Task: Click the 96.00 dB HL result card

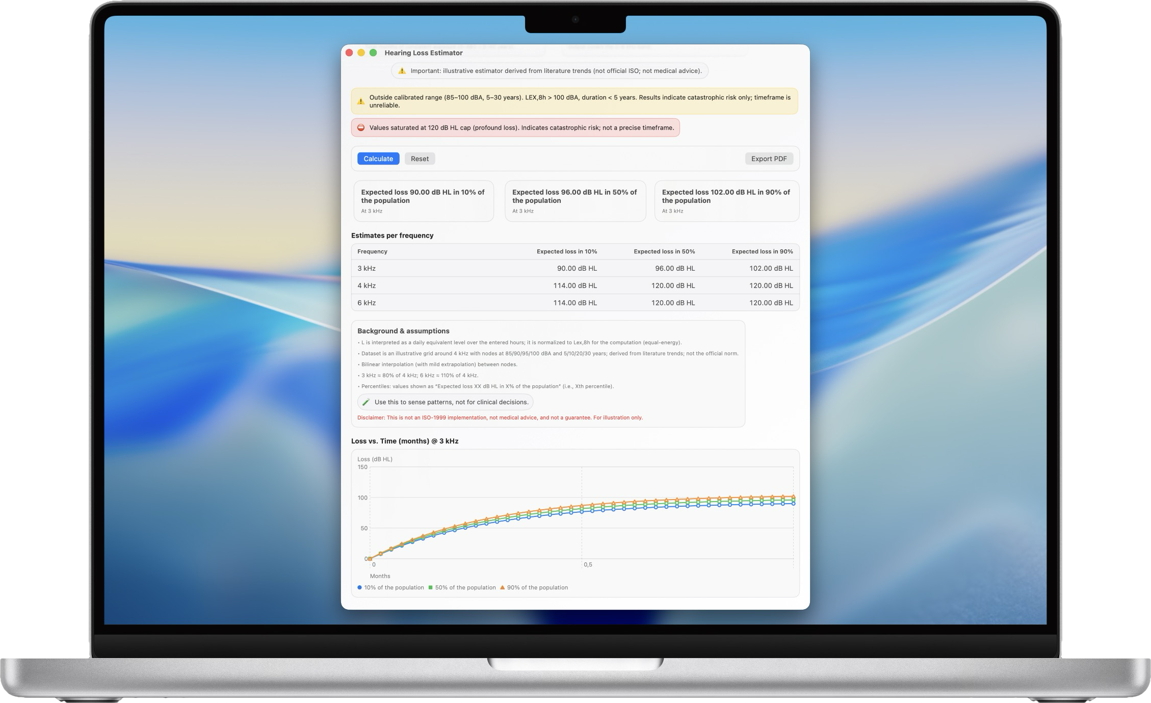Action: 575,201
